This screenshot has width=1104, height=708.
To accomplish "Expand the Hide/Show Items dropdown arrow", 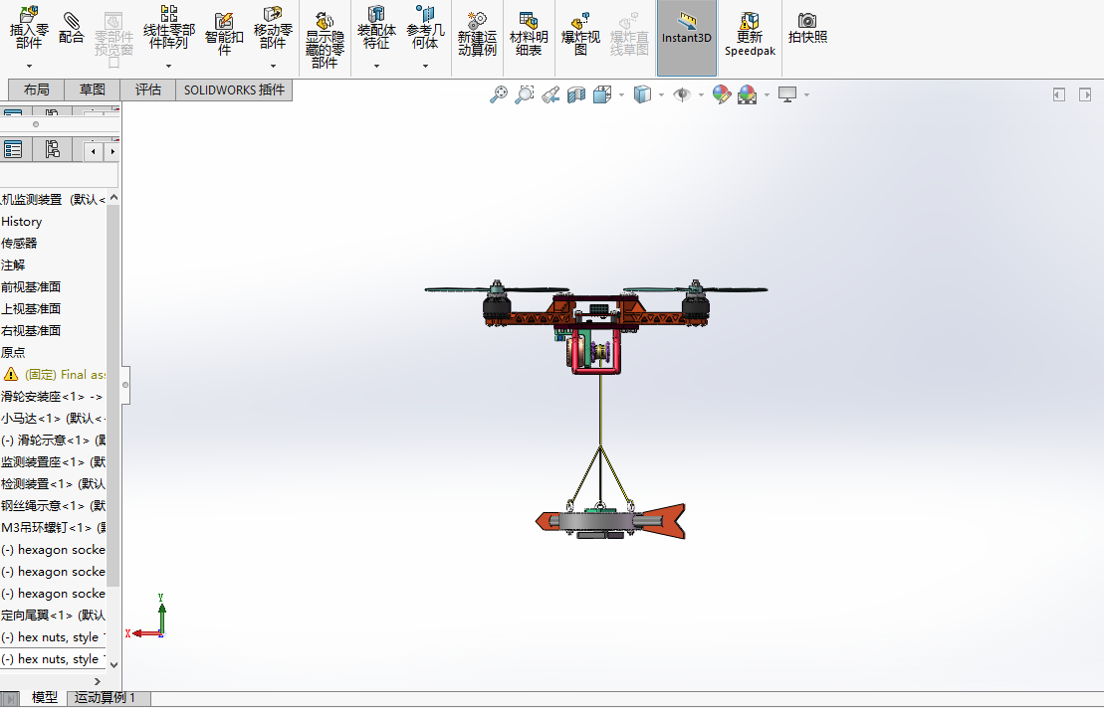I will [x=701, y=94].
